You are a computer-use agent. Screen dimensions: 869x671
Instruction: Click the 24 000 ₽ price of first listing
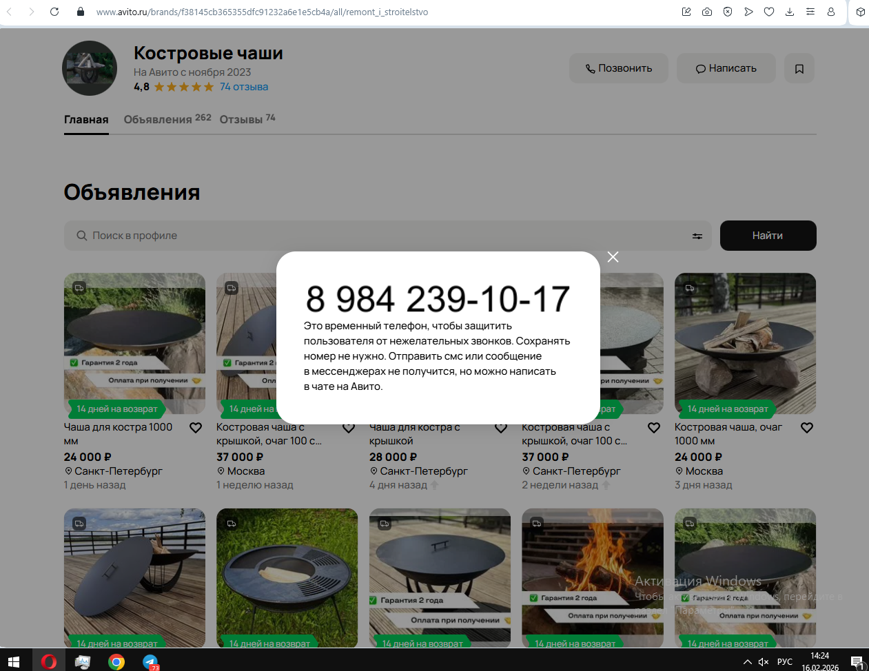tap(88, 457)
